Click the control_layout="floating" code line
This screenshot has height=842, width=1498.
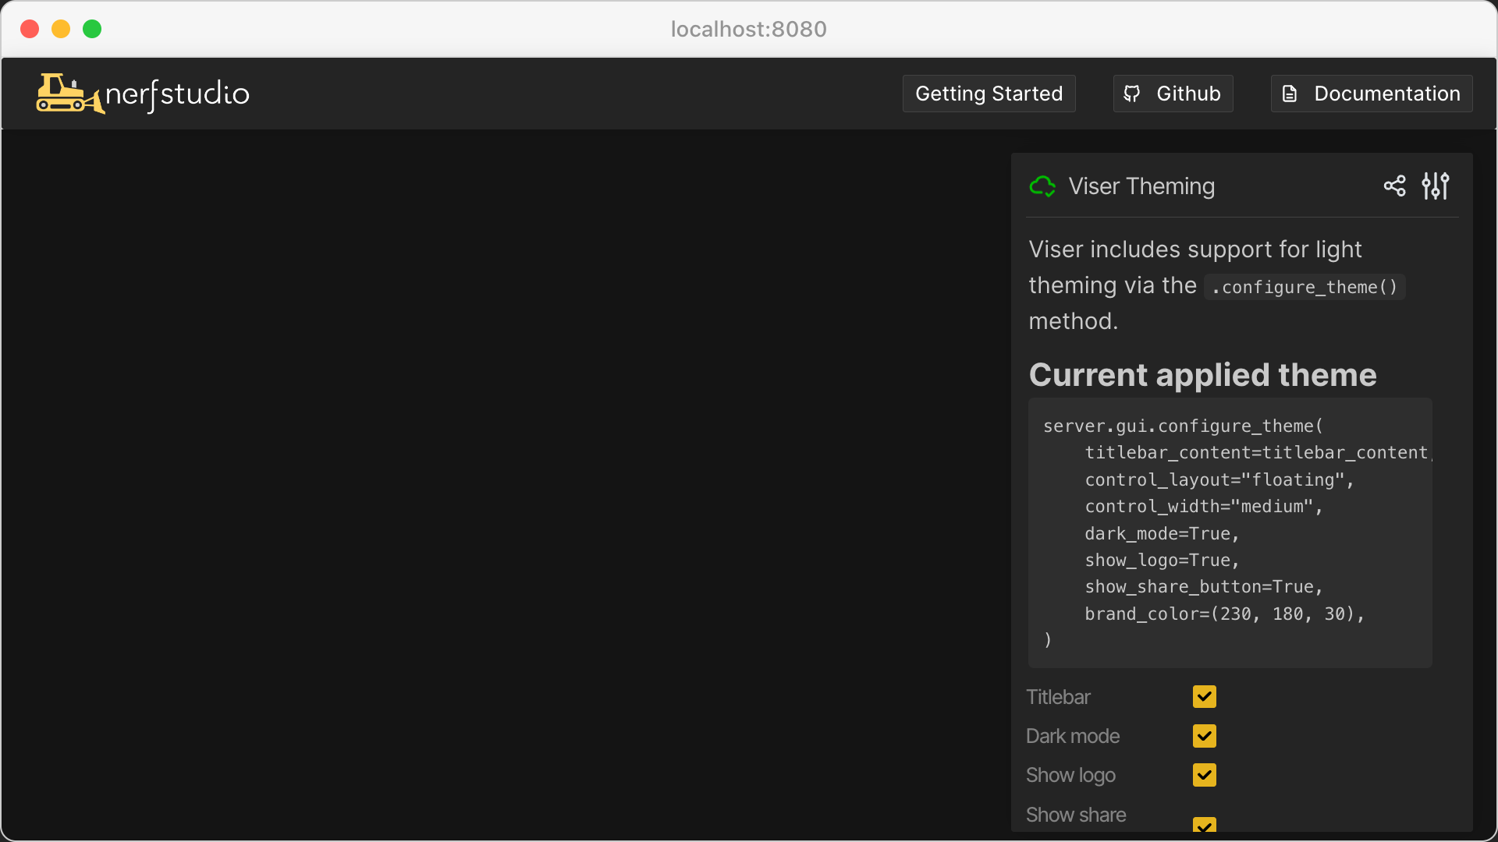1219,480
